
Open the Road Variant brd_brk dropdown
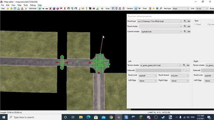(x=180, y=76)
